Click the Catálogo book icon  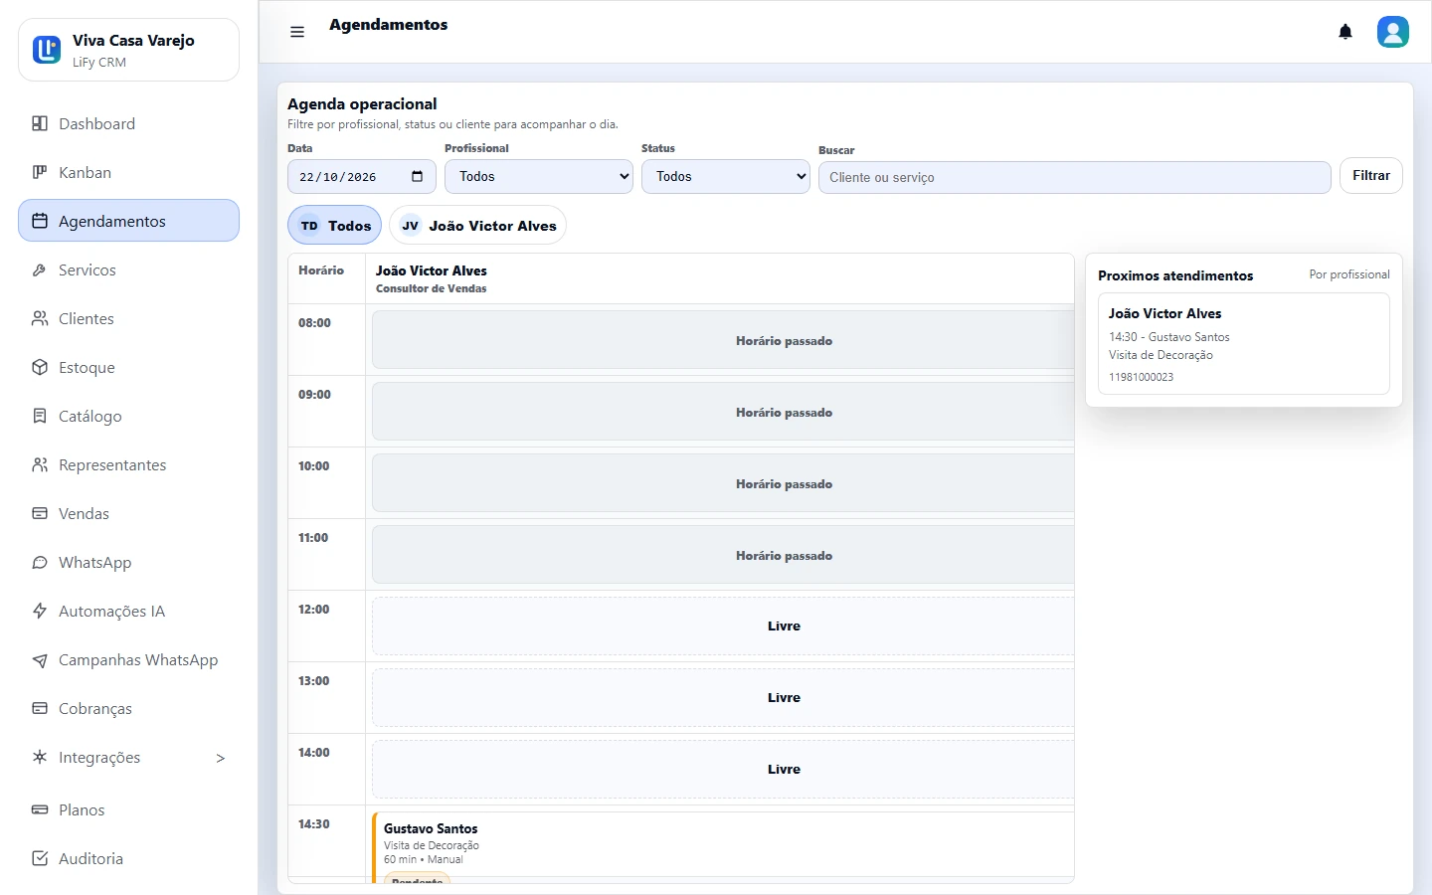click(40, 417)
